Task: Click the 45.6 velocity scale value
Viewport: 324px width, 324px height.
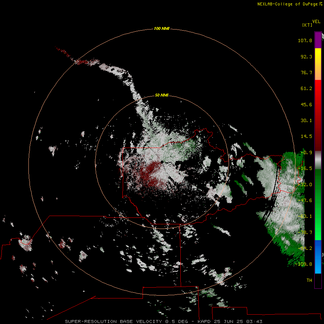Action: (306, 104)
